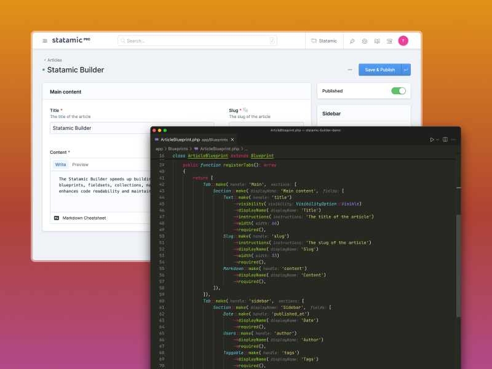Open the Statamic site selector

(324, 41)
